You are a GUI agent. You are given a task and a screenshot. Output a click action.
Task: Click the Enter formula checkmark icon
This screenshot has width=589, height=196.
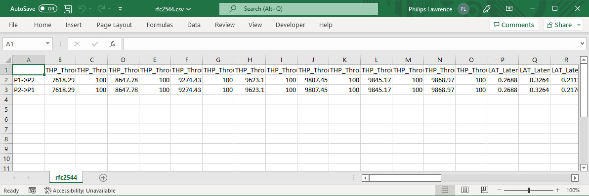coord(95,44)
